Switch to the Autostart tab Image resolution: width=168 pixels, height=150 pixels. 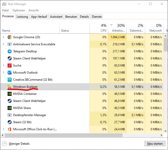56,17
